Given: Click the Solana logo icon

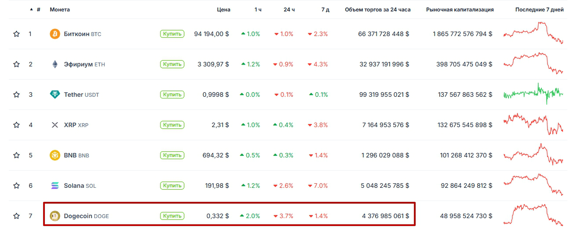Looking at the screenshot, I should (55, 186).
